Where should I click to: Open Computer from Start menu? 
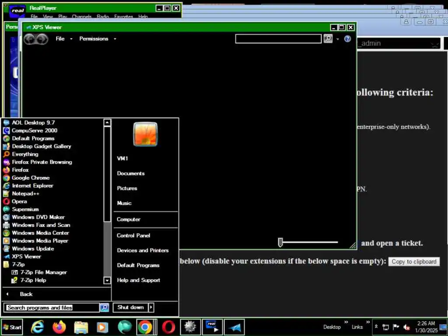(x=128, y=220)
